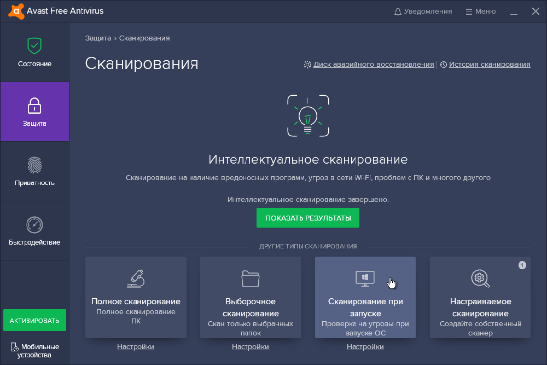Open Настройки under Выборочное сканирование
The height and width of the screenshot is (365, 547).
[x=251, y=347]
